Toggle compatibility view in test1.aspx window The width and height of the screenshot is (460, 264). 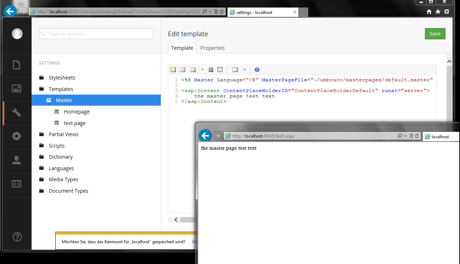pos(411,136)
